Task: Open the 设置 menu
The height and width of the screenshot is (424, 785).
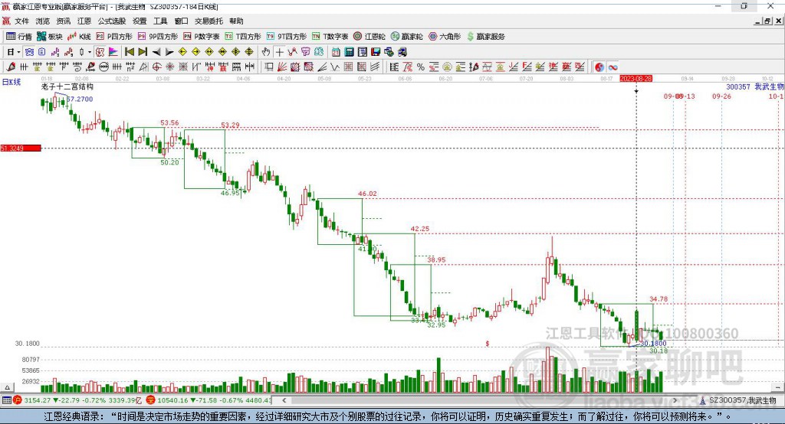Action: (140, 21)
